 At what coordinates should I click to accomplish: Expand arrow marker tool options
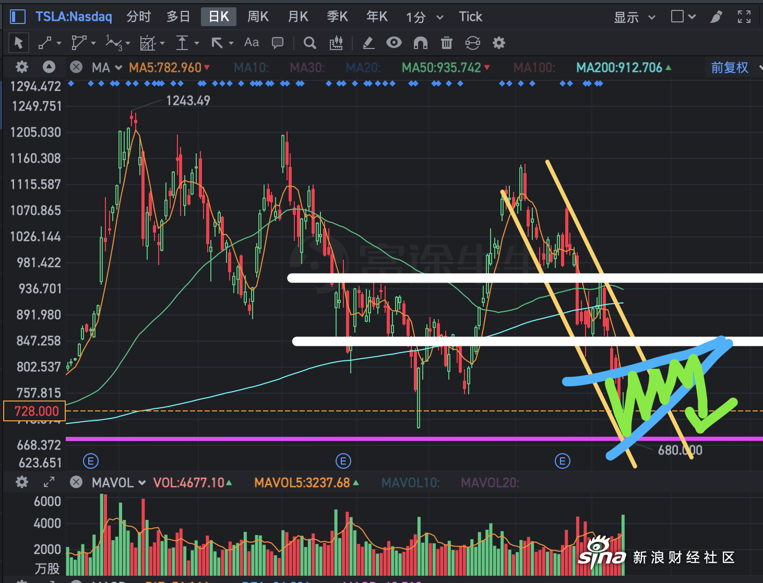pyautogui.click(x=231, y=43)
